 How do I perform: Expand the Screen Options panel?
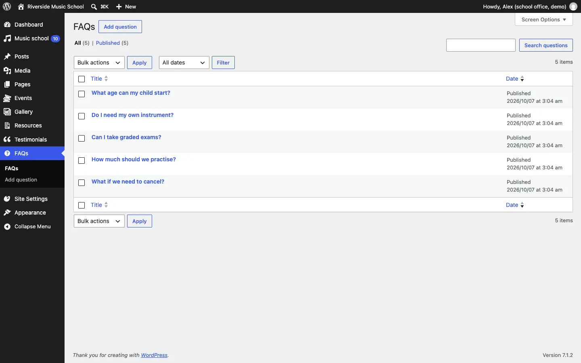[544, 19]
